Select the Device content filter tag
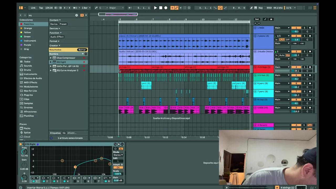Viewport: 336px width, 189px height. click(x=54, y=24)
